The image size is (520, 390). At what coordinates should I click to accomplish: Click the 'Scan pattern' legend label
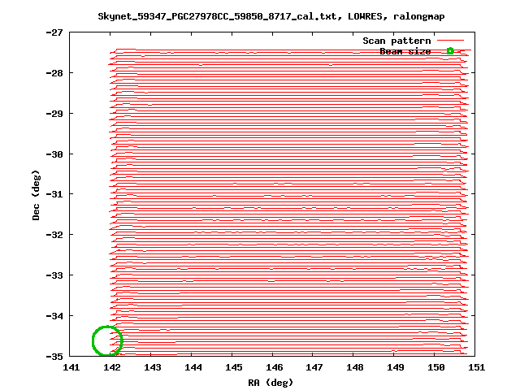pos(396,41)
